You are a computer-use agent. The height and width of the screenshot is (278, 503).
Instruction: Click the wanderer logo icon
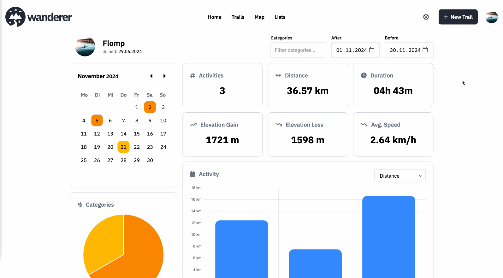coord(15,17)
